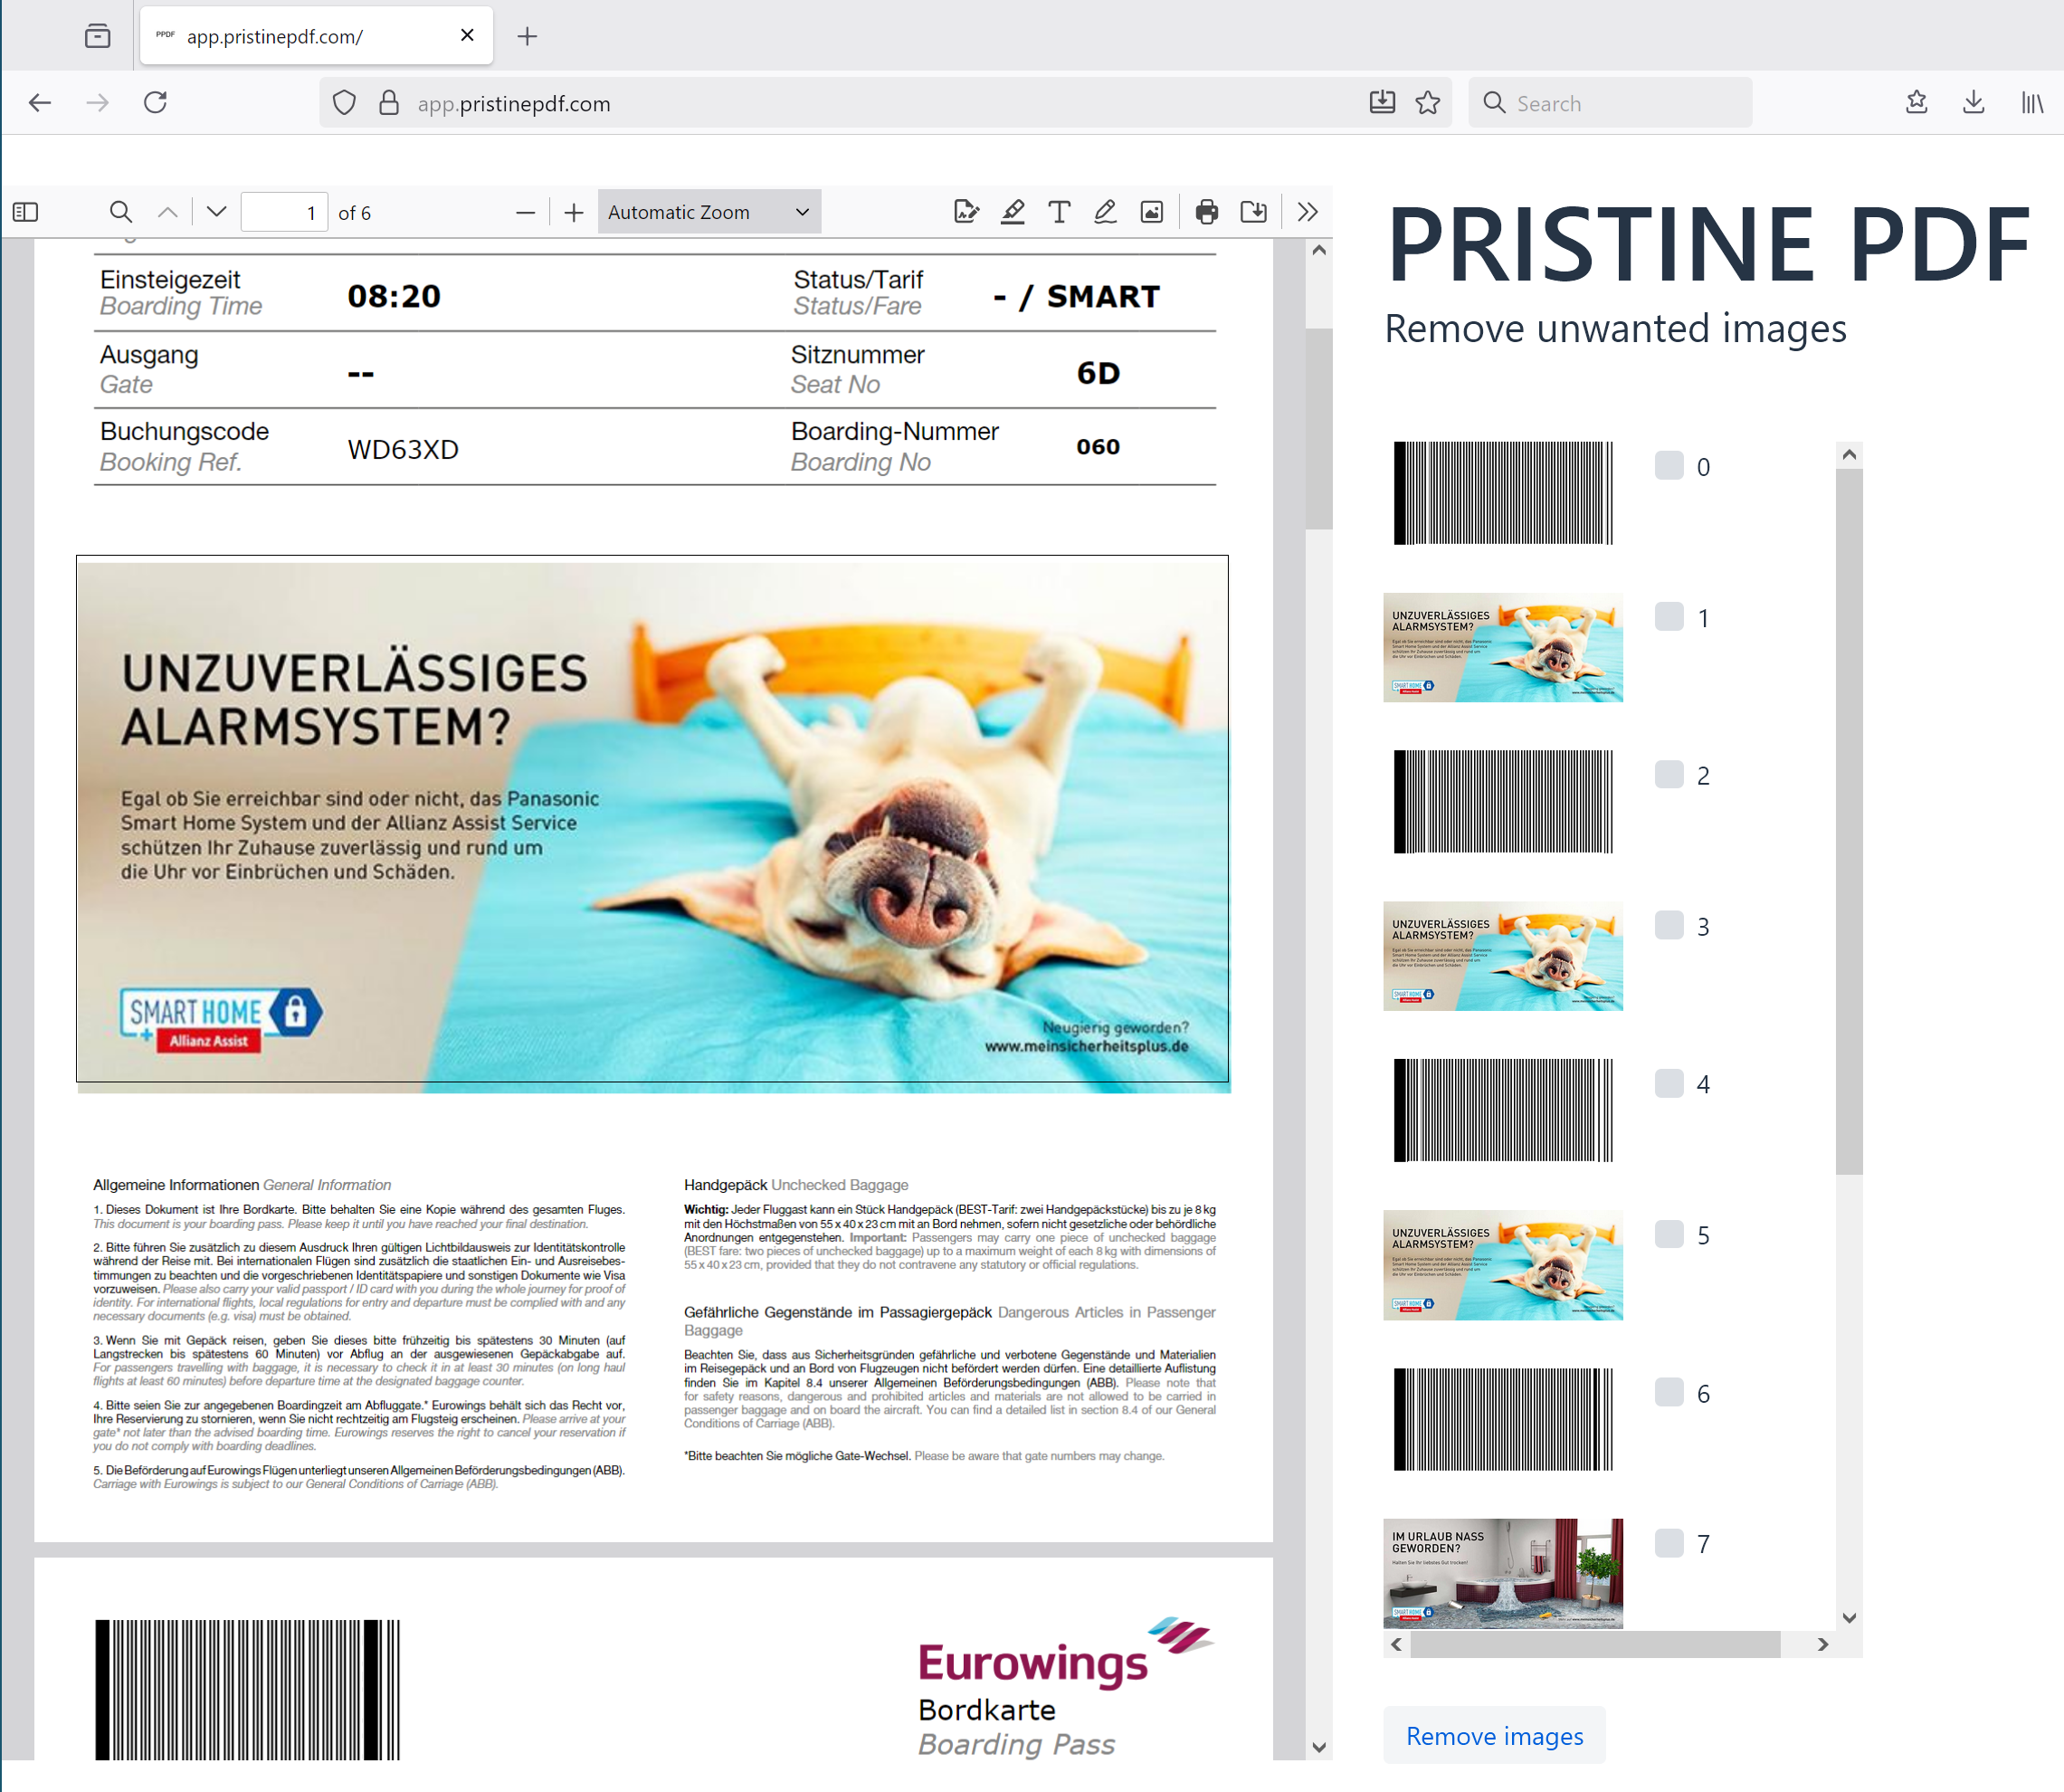Screen dimensions: 2064x1792
Task: Select the add text tool
Action: point(1059,212)
